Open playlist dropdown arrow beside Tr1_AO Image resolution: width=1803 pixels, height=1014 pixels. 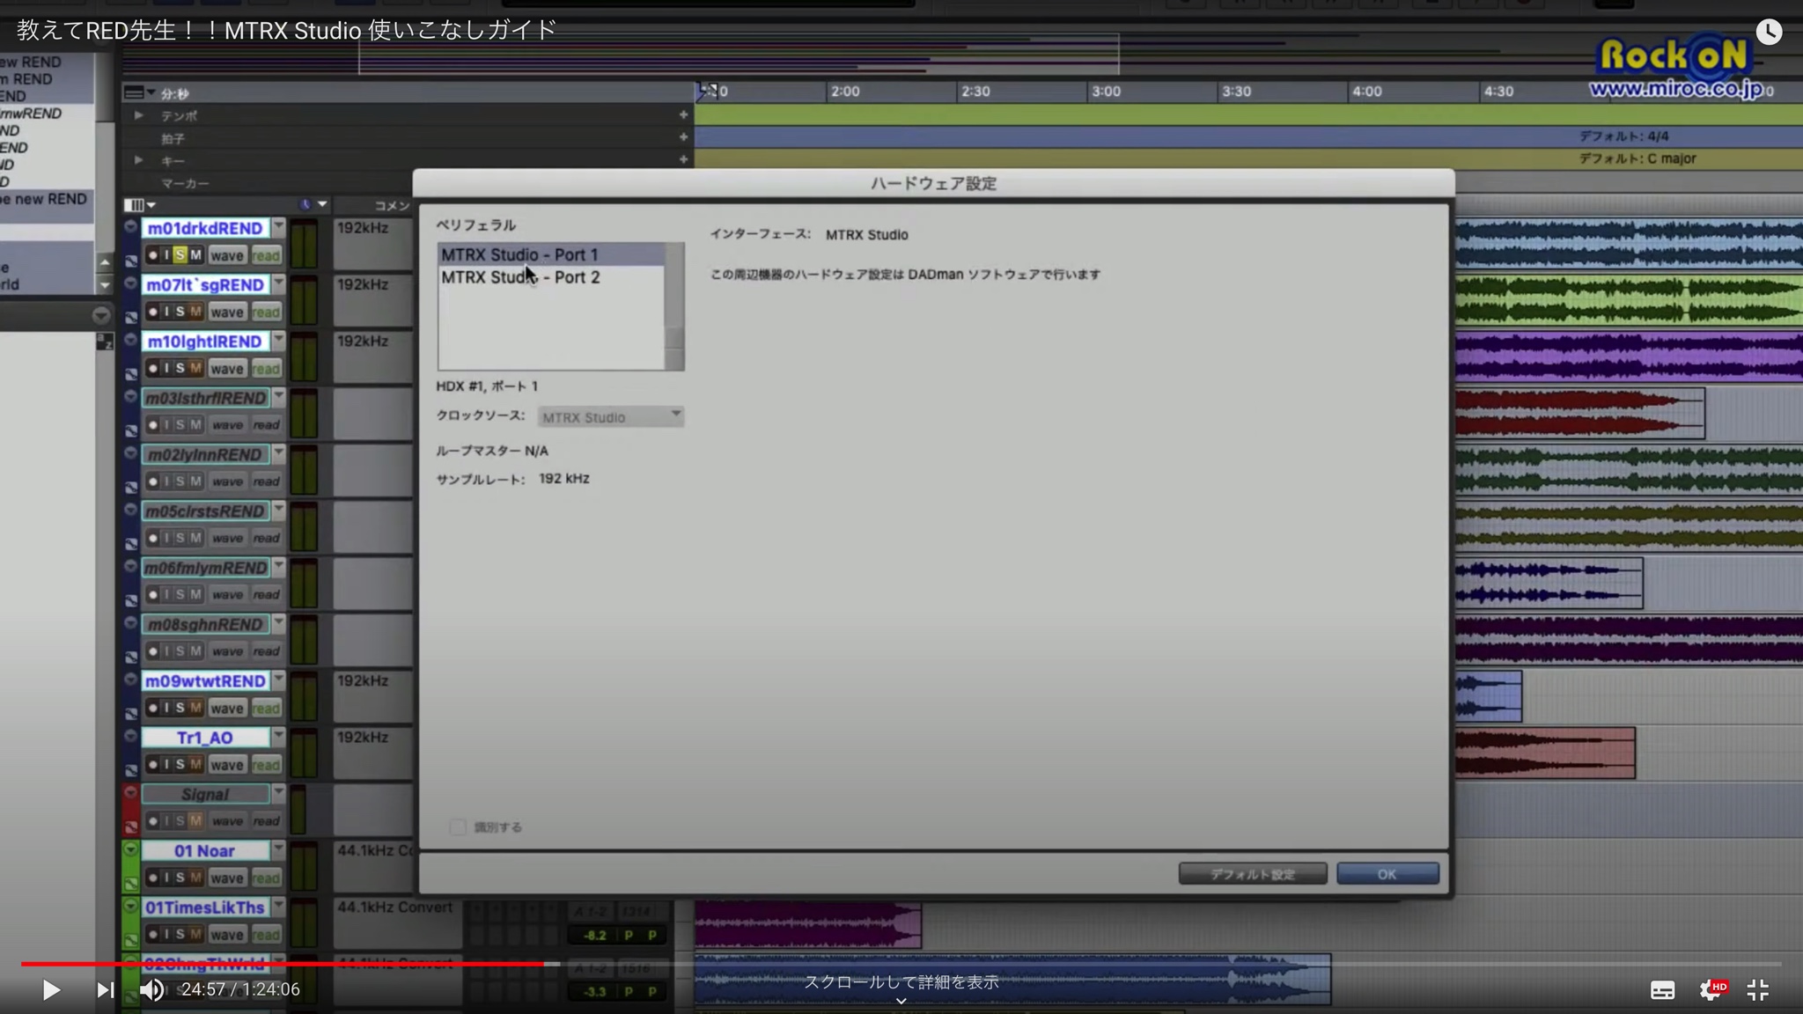[x=278, y=737]
